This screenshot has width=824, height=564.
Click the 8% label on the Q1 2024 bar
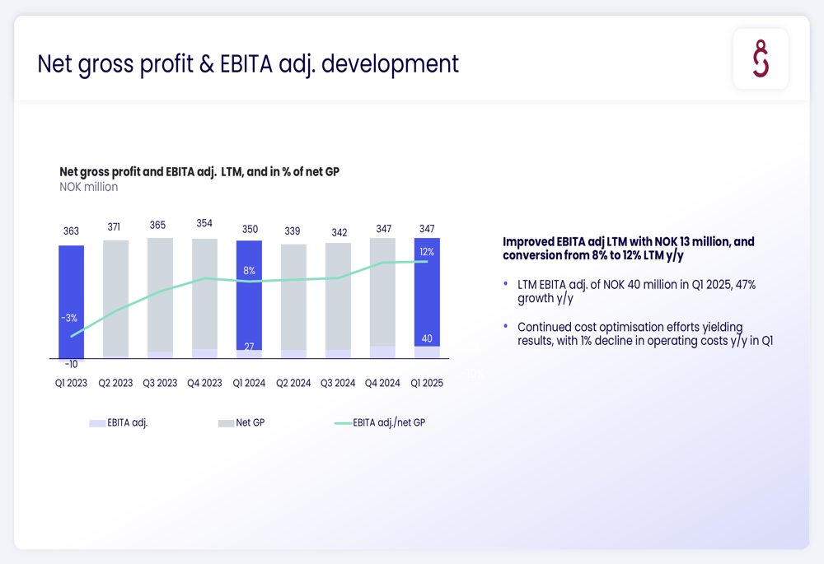click(x=249, y=271)
